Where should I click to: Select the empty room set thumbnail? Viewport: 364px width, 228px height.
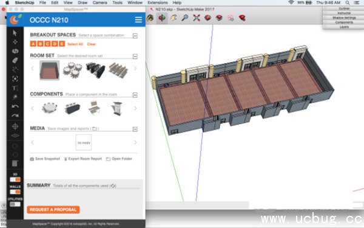click(50, 70)
